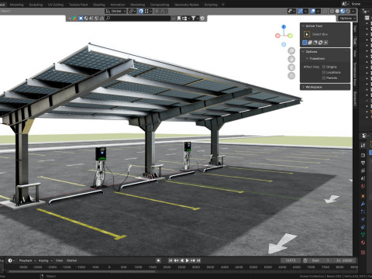The image size is (372, 279).
Task: Select the highlighted blue box icon in header
Action: pyautogui.click(x=81, y=19)
